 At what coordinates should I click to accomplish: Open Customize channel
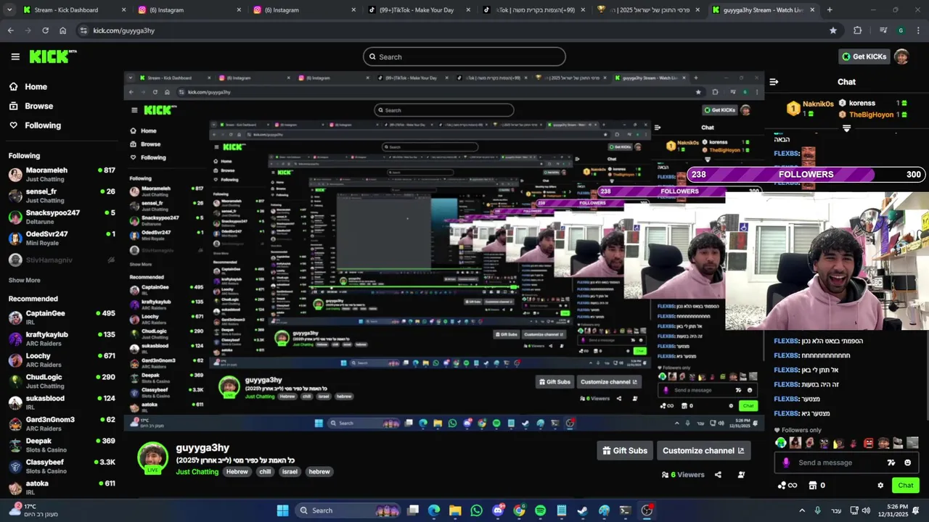[x=703, y=450]
